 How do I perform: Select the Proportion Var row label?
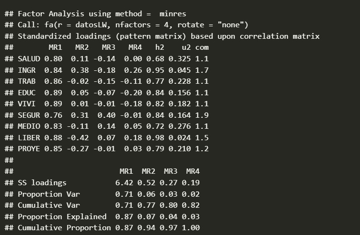tap(49, 194)
